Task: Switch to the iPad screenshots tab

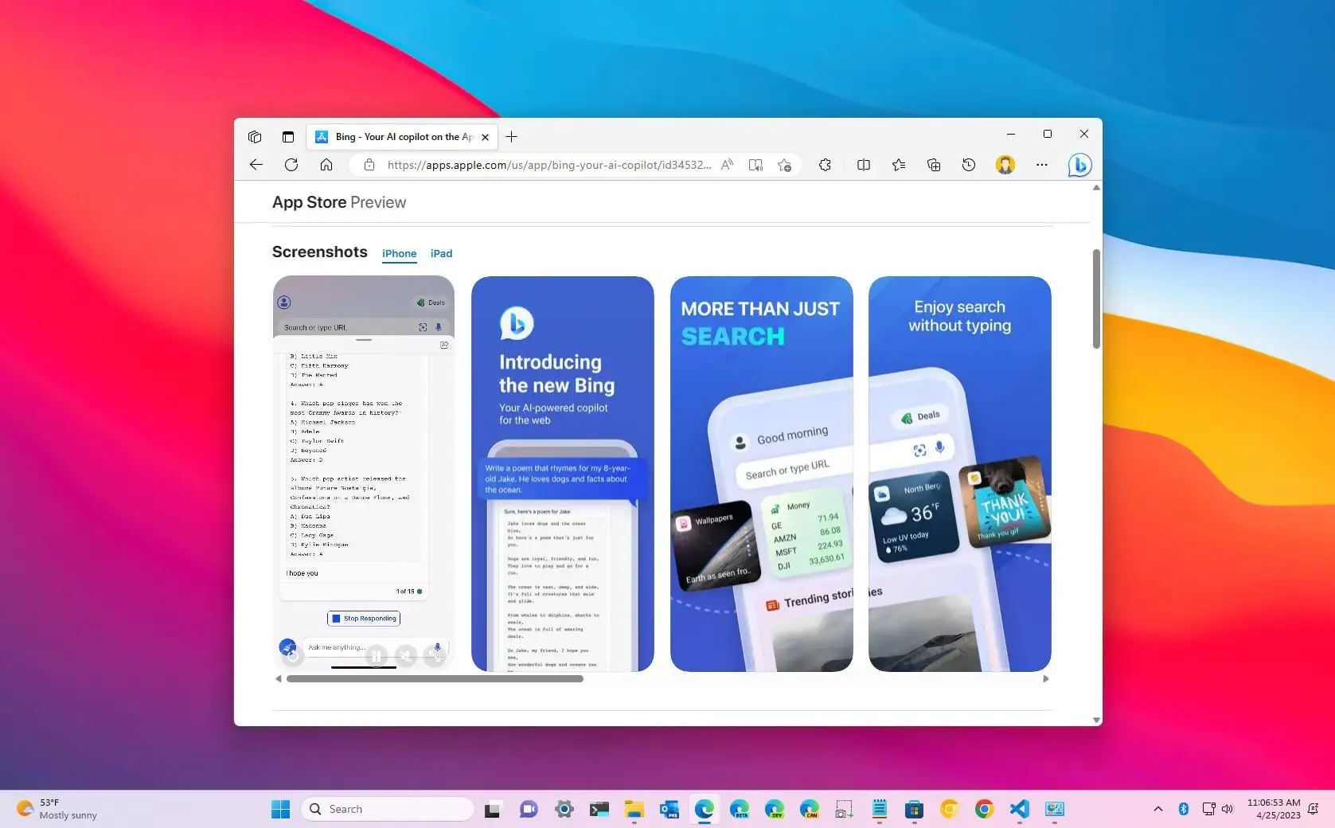Action: point(441,253)
